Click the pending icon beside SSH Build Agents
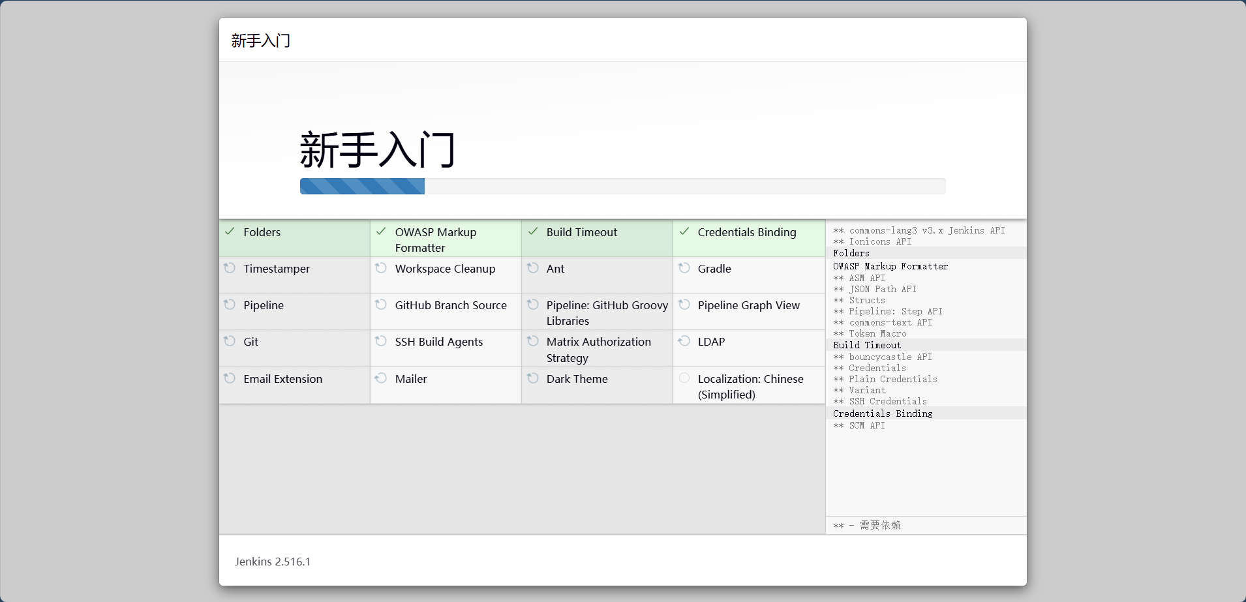 tap(381, 341)
